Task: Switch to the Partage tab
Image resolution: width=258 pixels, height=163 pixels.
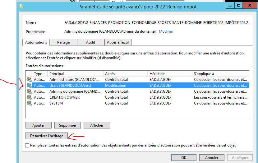Action: tap(63, 42)
